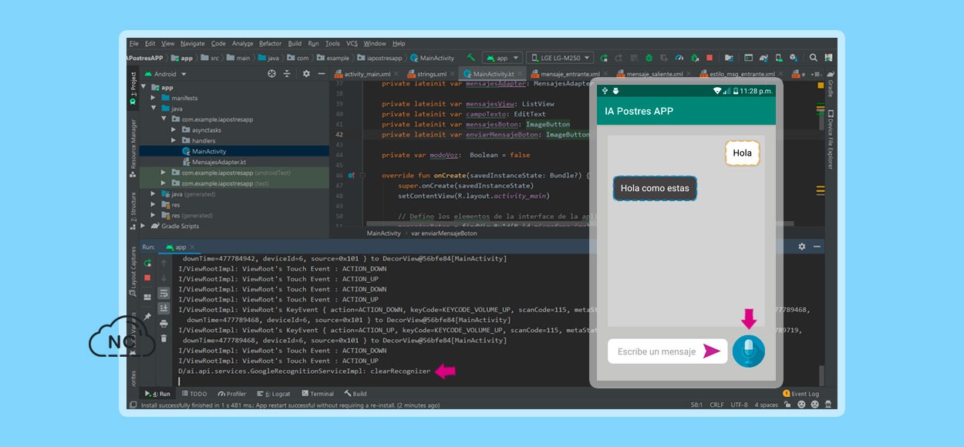Click the Escribe un mensaje input field
The width and height of the screenshot is (964, 447).
click(x=667, y=351)
